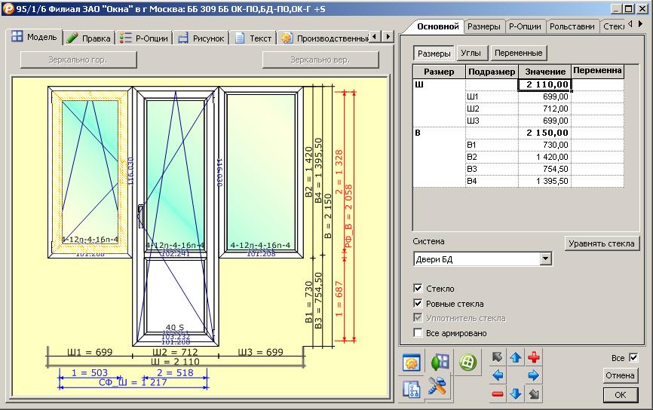Screen dimensions: 653x410
Task: Click the Уравнять стекла button
Action: tap(602, 243)
